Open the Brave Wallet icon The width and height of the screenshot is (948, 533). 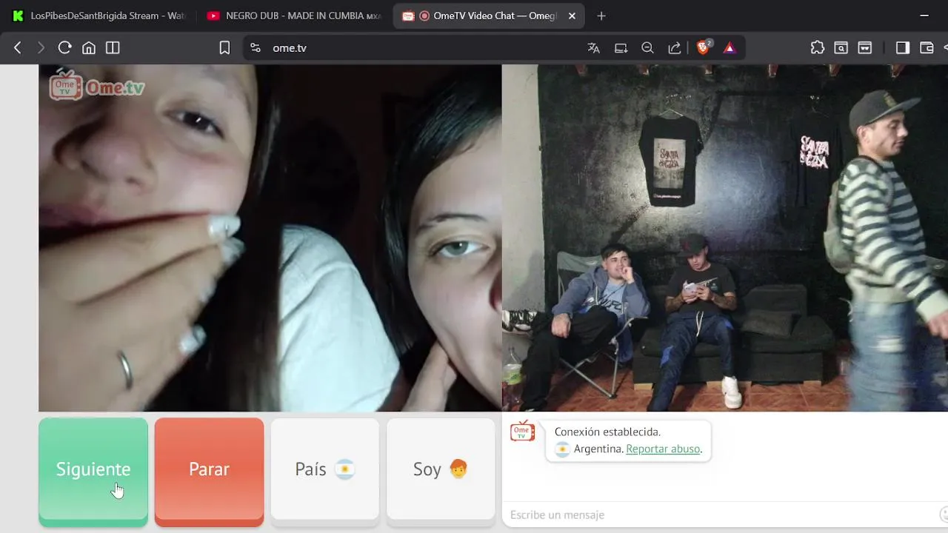(x=927, y=47)
